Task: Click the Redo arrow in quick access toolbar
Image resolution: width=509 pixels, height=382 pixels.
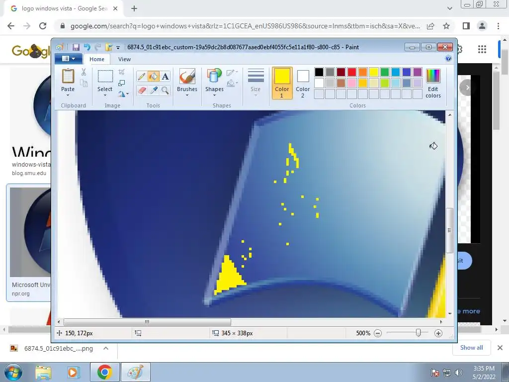Action: point(98,47)
